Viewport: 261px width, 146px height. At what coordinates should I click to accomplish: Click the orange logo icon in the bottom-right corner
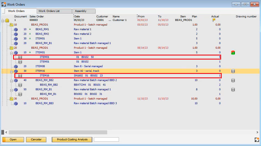click(257, 139)
